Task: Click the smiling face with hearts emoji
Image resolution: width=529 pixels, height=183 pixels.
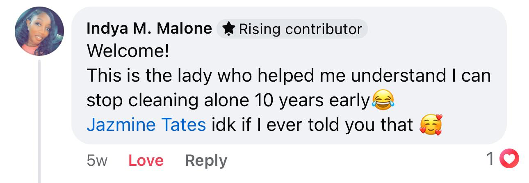Action: pyautogui.click(x=431, y=125)
